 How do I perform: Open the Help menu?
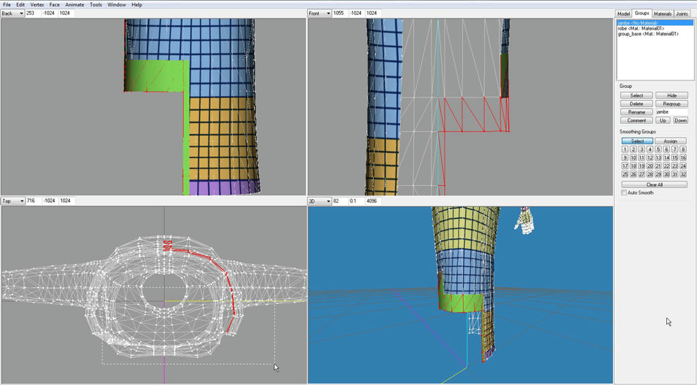point(137,5)
